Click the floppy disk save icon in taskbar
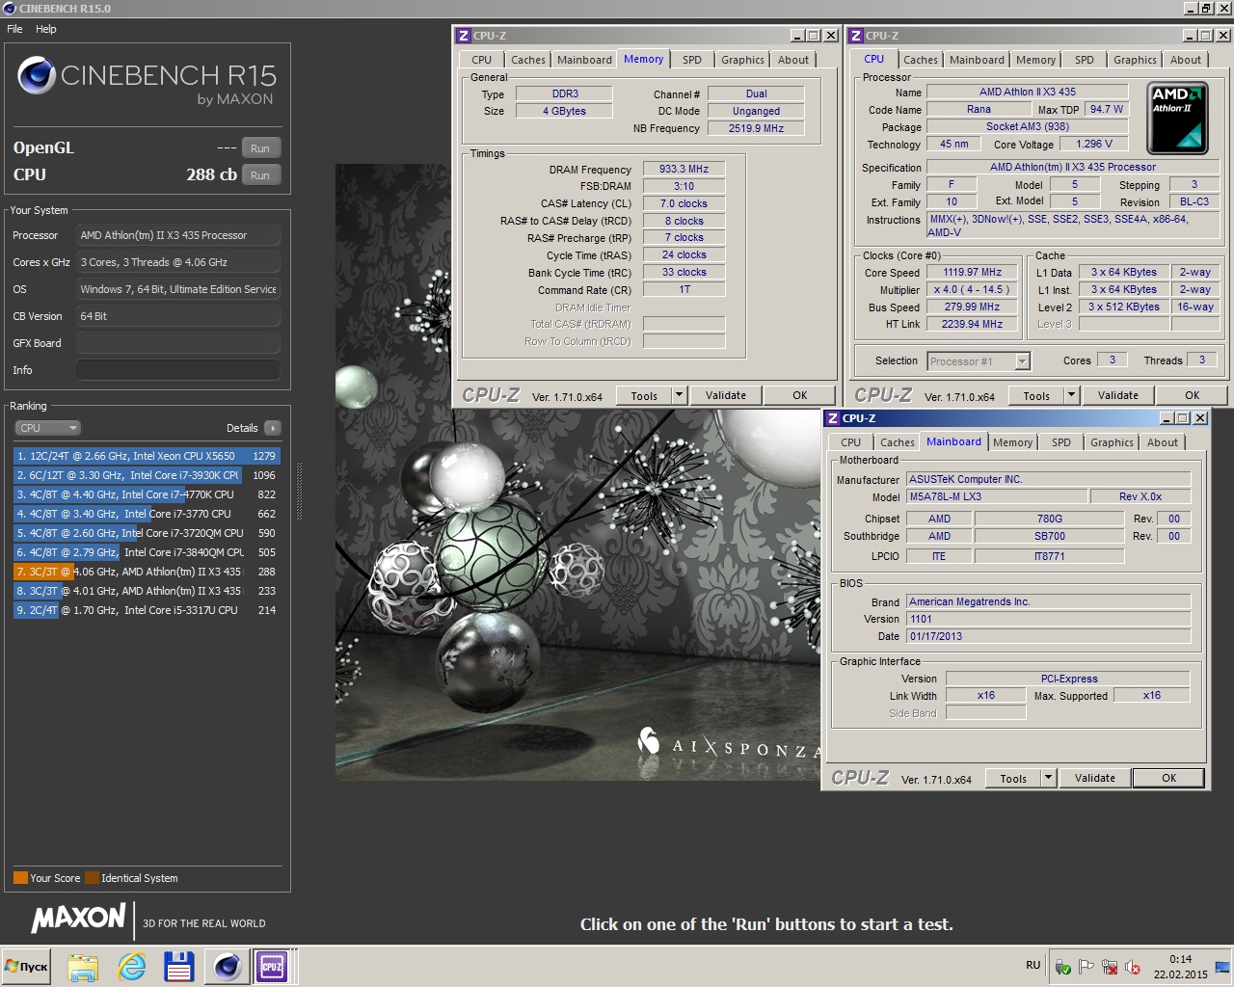1234x987 pixels. pos(179,967)
